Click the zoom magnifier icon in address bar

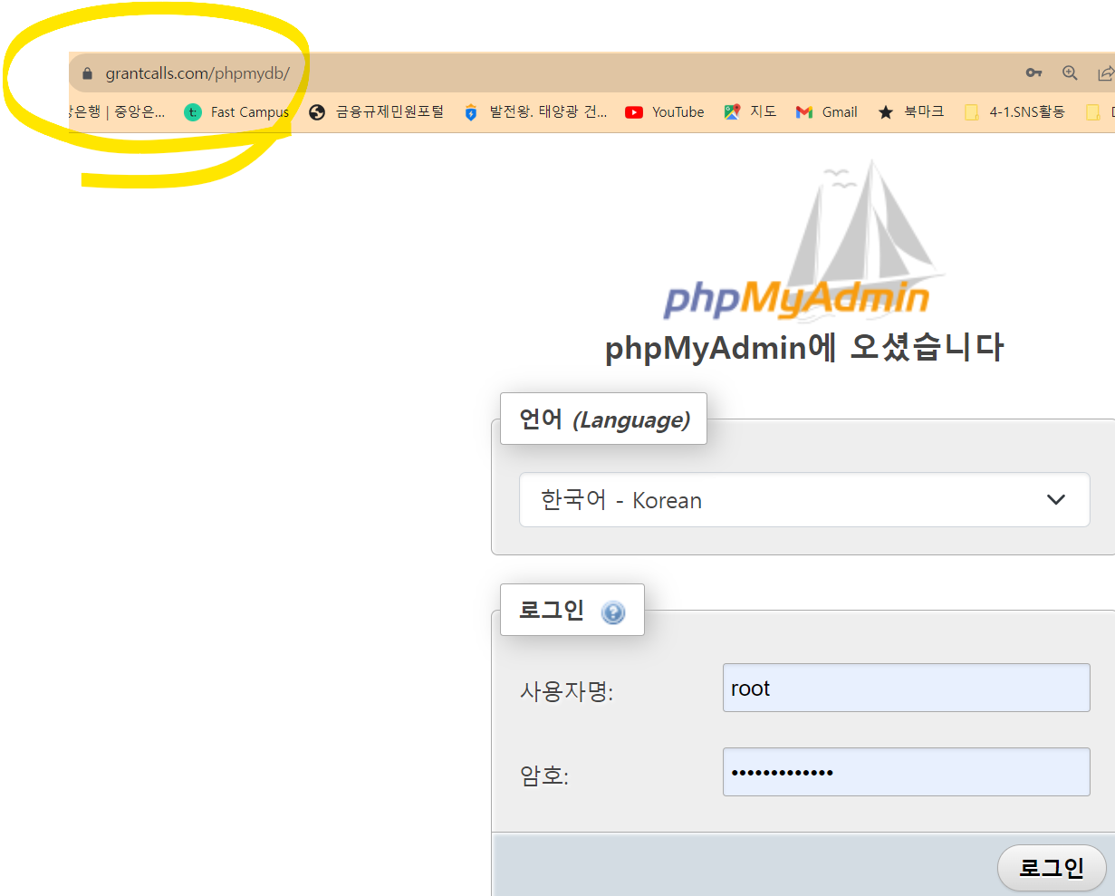[1070, 73]
